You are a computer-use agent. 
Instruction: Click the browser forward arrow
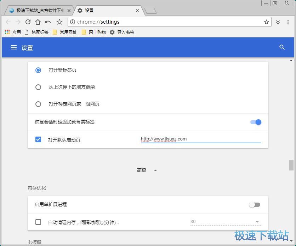(x=18, y=22)
